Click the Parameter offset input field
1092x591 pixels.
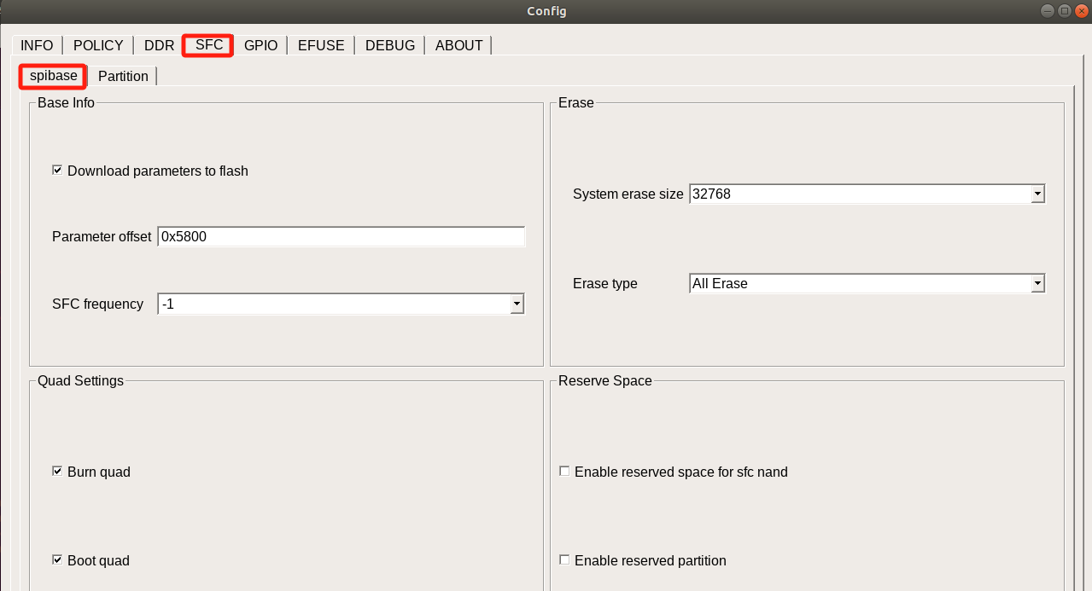pos(341,236)
